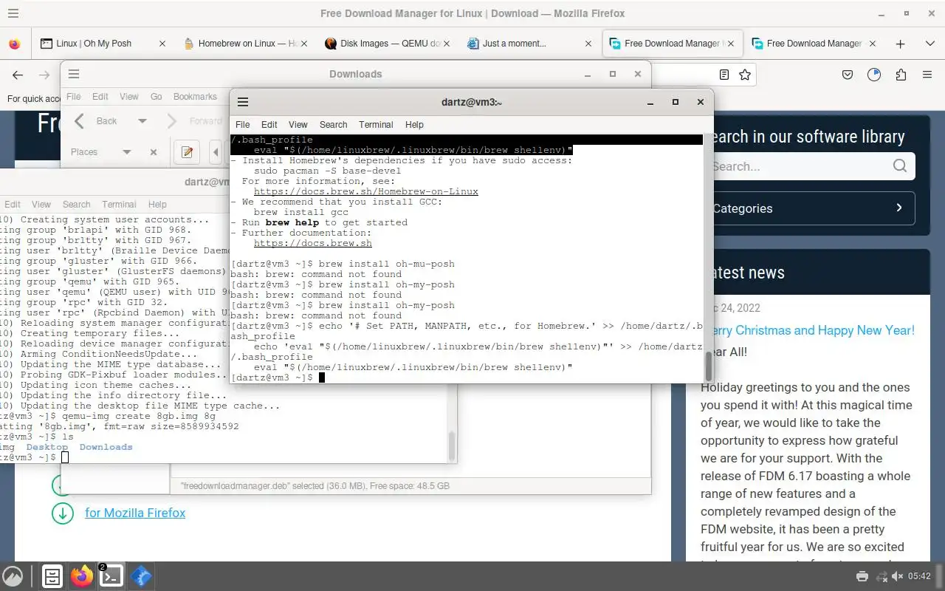Go back in Firefox toolbar
945x591 pixels.
point(18,75)
